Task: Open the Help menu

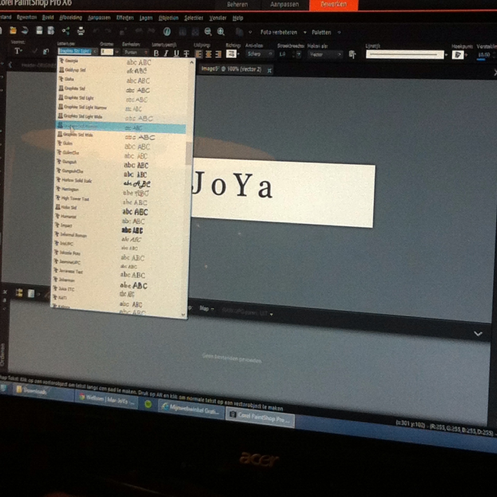Action: point(238,18)
